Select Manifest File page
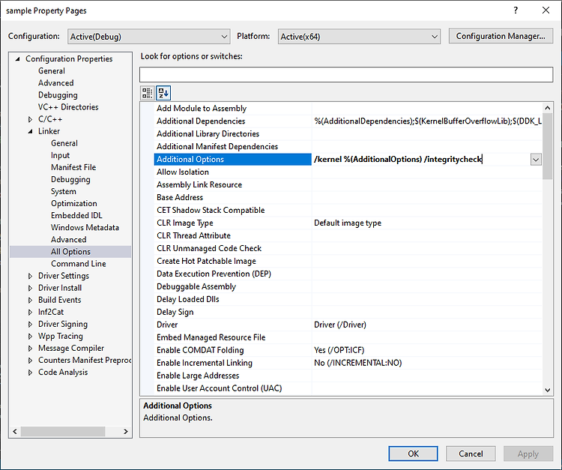The height and width of the screenshot is (470, 562). (x=73, y=167)
